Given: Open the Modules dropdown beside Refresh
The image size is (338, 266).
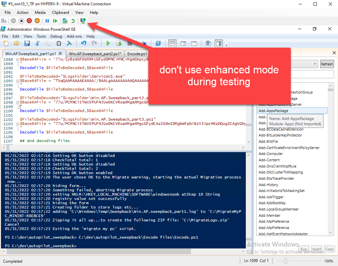Looking at the screenshot, I should (x=315, y=64).
